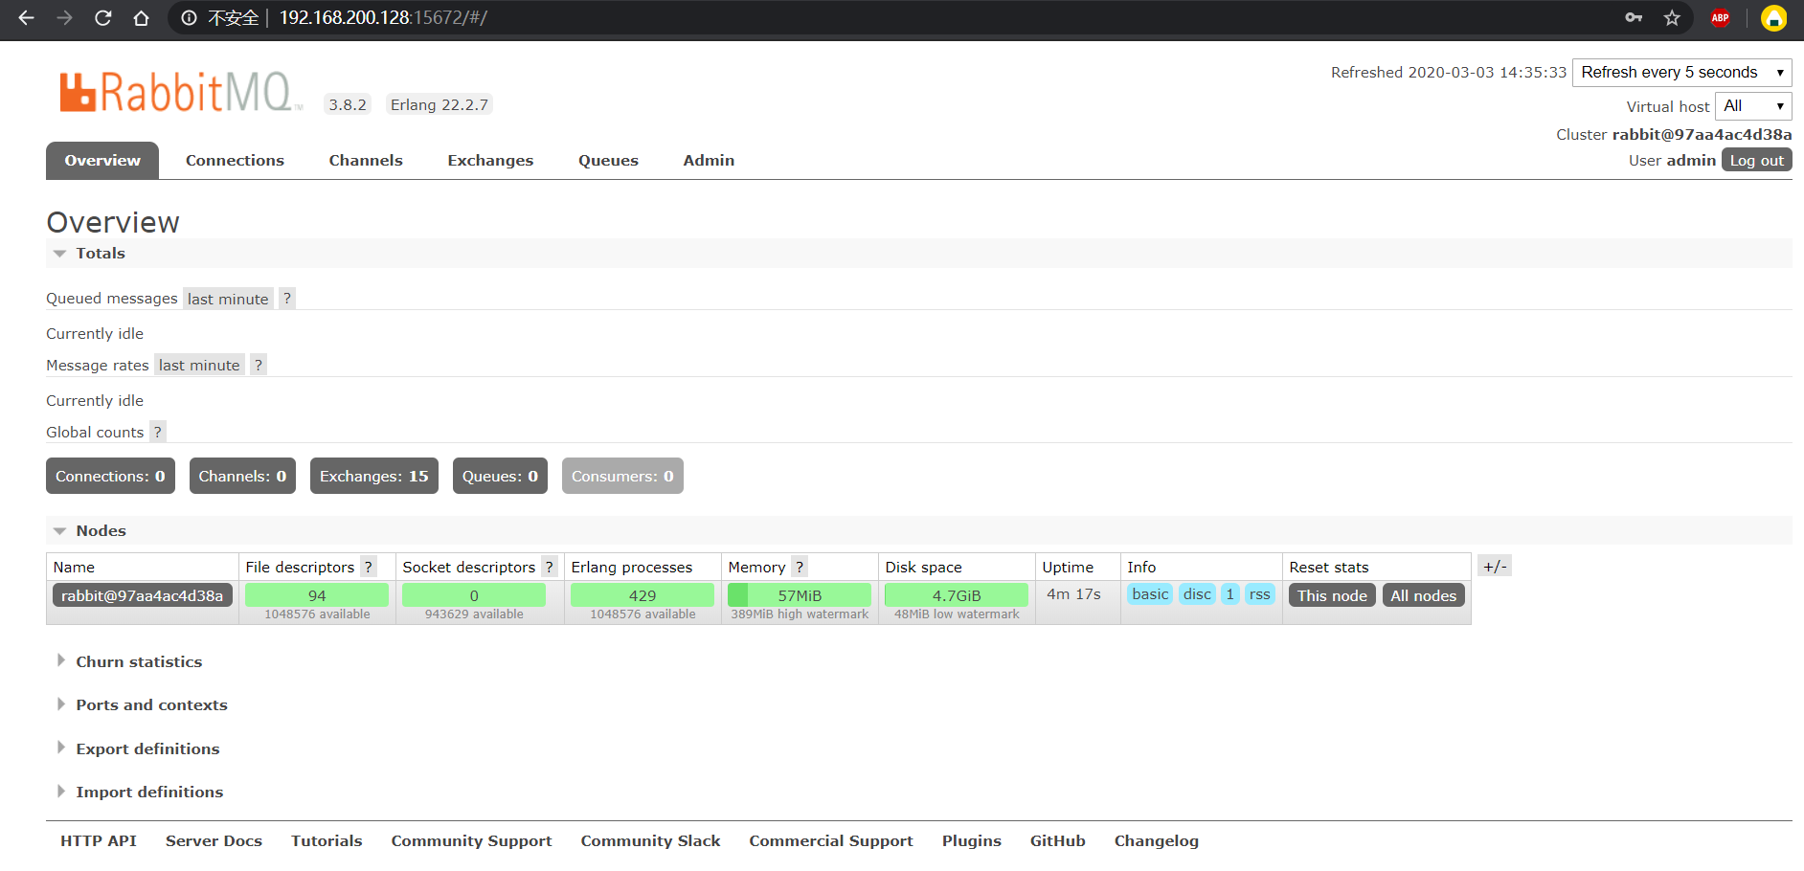
Task: Click the 'disc' info tag
Action: coord(1197,594)
